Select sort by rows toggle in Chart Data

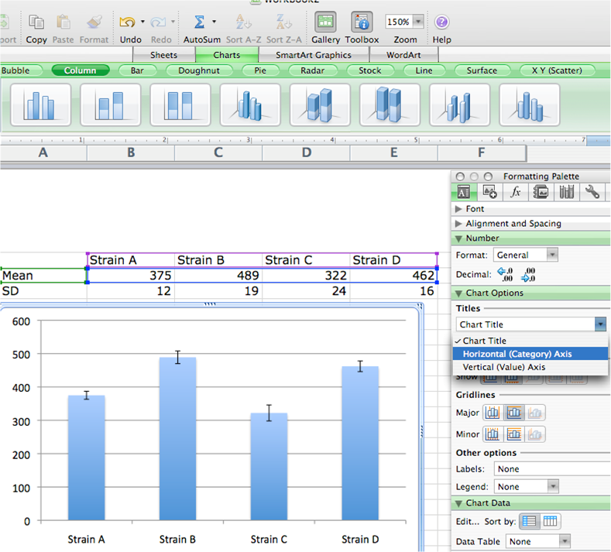point(529,521)
